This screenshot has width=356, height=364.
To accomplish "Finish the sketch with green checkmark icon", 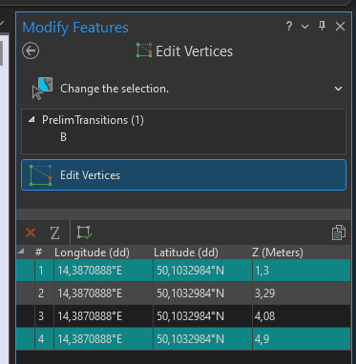I will coord(84,233).
